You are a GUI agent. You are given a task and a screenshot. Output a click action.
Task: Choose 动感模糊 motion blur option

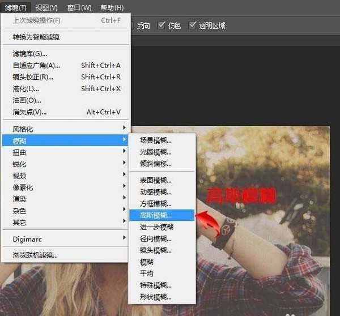coord(155,192)
